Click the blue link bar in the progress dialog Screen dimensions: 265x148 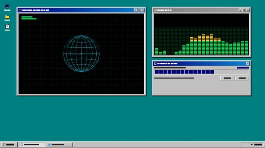(x=243, y=68)
